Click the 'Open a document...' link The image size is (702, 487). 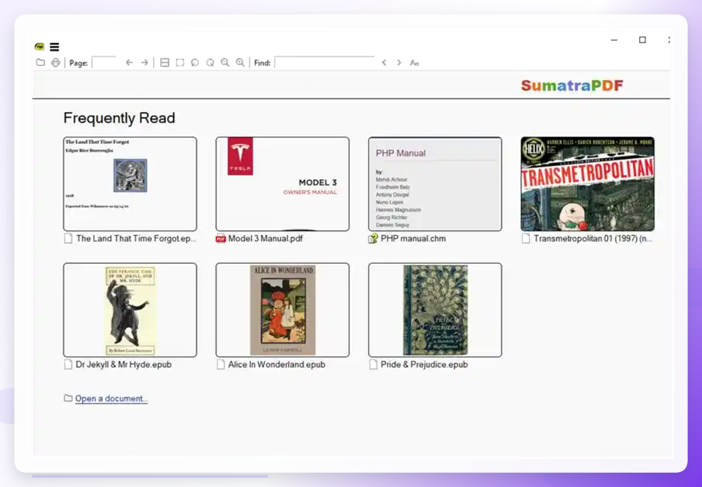(x=111, y=398)
